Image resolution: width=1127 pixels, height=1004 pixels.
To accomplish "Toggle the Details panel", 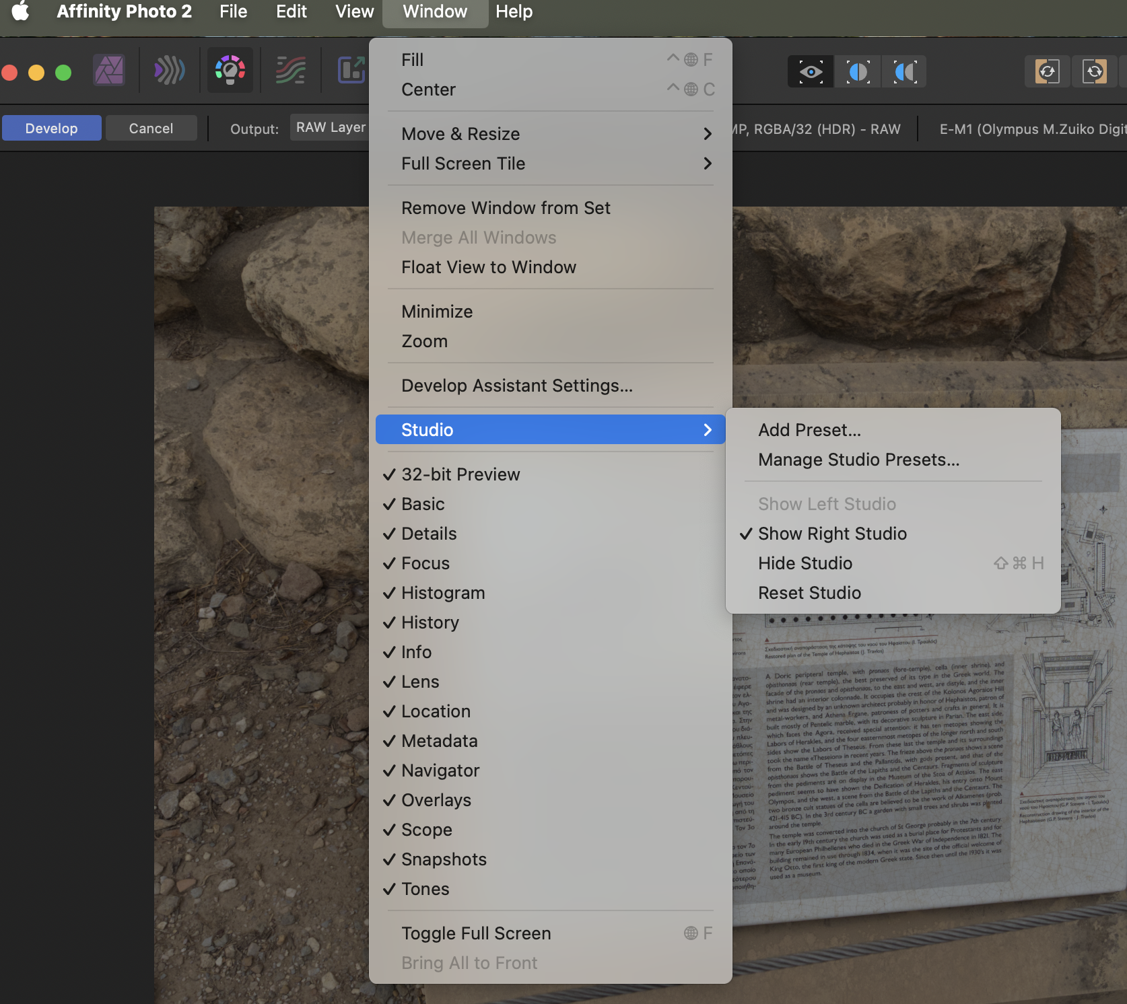I will coord(550,534).
